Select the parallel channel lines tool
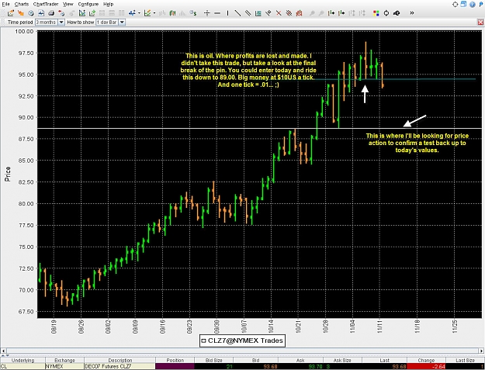This screenshot has width=485, height=370. pos(248,13)
